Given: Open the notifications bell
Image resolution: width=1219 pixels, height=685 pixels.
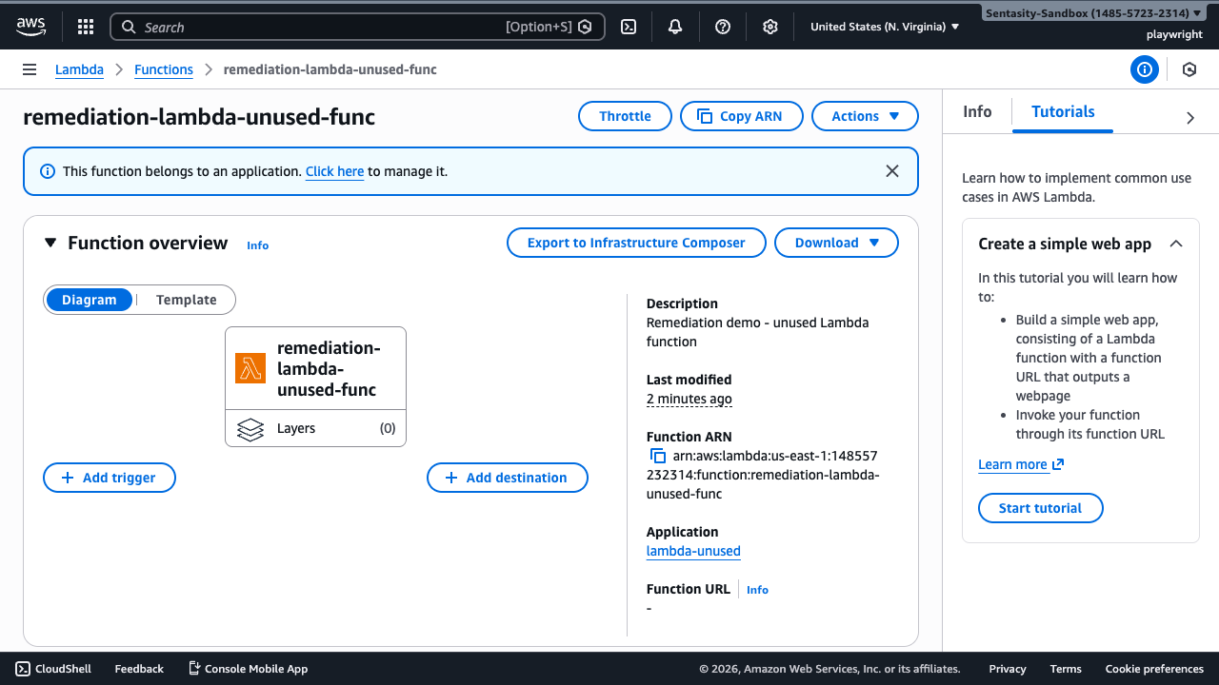Looking at the screenshot, I should [x=674, y=26].
